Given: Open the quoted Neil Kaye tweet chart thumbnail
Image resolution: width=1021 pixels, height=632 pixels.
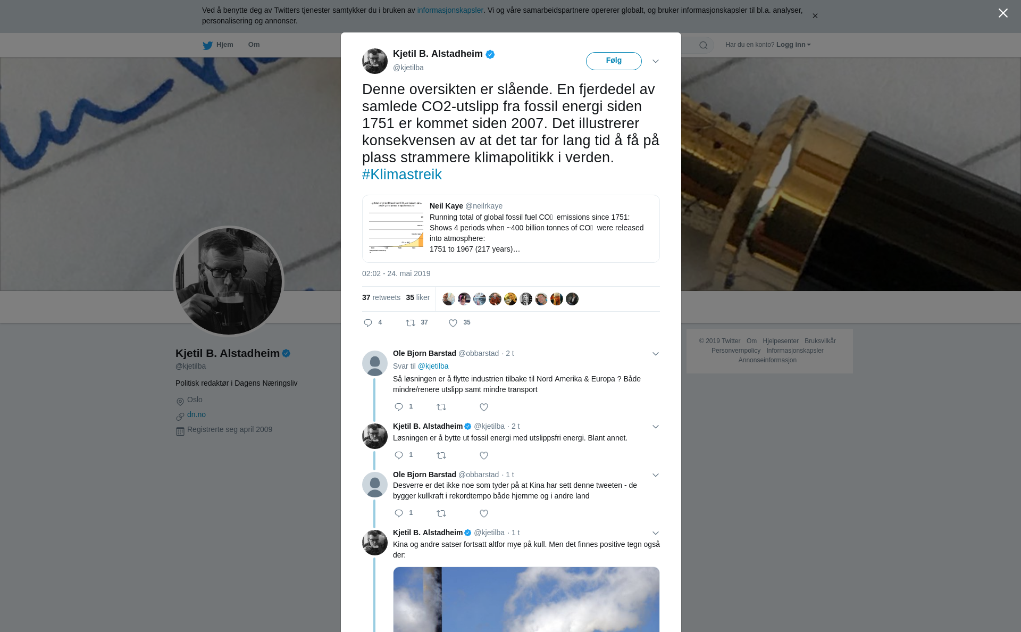Looking at the screenshot, I should pos(396,227).
